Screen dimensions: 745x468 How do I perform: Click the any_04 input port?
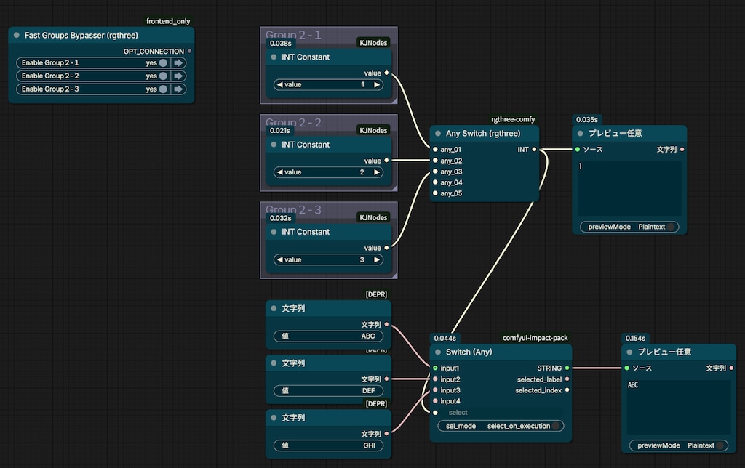(435, 182)
